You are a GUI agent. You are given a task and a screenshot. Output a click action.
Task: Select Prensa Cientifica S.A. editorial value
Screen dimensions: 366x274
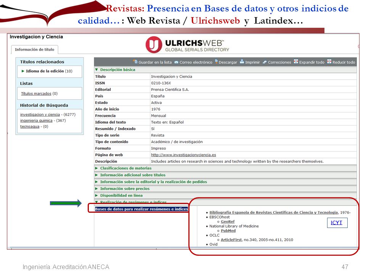(170, 89)
